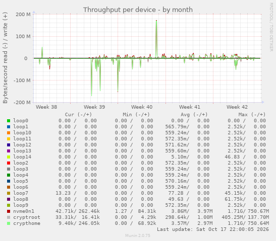
Task: Click the Week 38 axis label
Action: pyautogui.click(x=46, y=107)
